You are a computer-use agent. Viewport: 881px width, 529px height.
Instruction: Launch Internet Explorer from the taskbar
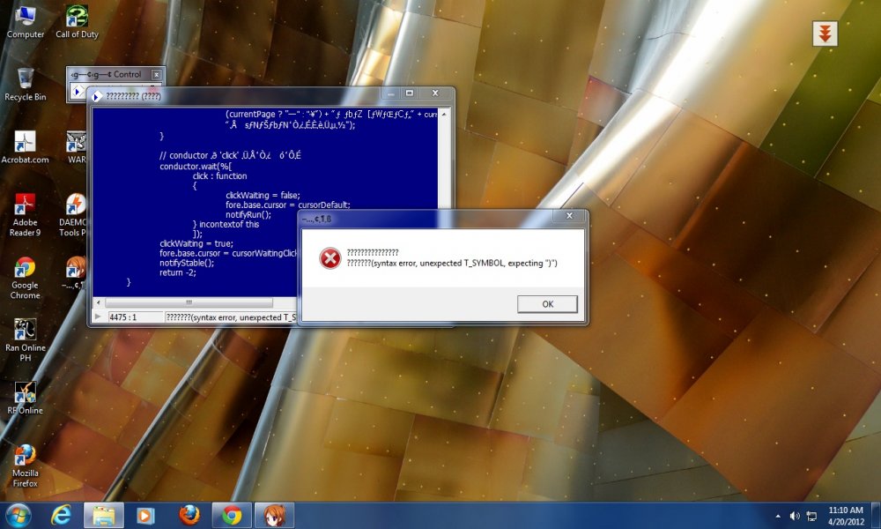click(x=61, y=515)
